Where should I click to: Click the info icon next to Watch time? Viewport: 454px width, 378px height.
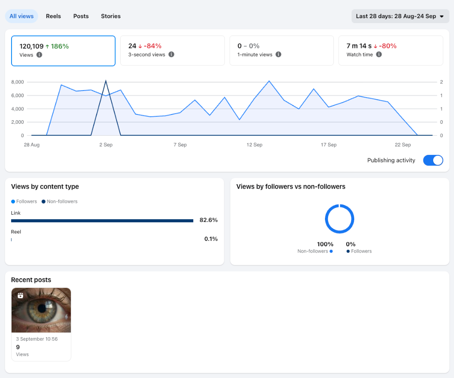click(x=379, y=55)
